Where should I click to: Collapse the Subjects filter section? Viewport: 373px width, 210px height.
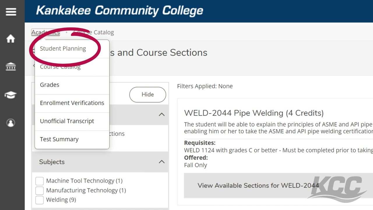(x=161, y=162)
